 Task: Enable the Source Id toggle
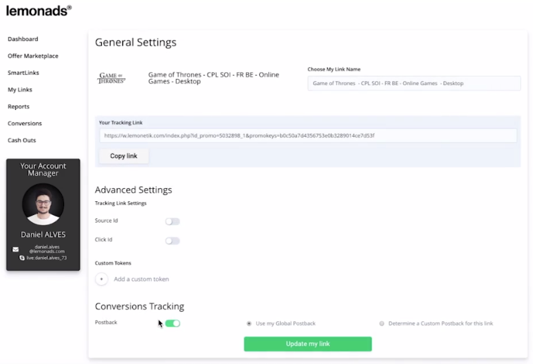[172, 221]
